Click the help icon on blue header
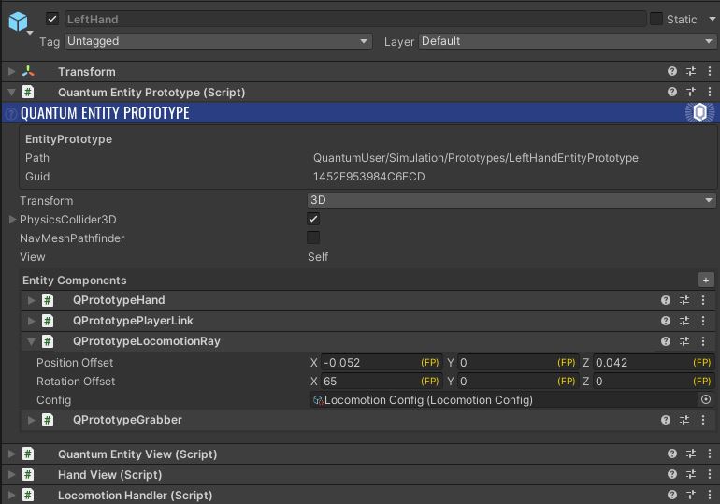The height and width of the screenshot is (504, 720). point(11,113)
